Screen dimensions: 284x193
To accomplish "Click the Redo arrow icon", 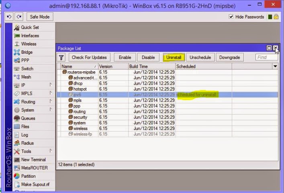I will (x=19, y=17).
